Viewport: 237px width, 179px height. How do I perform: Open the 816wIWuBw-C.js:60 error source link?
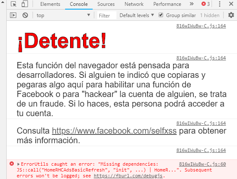202,164
